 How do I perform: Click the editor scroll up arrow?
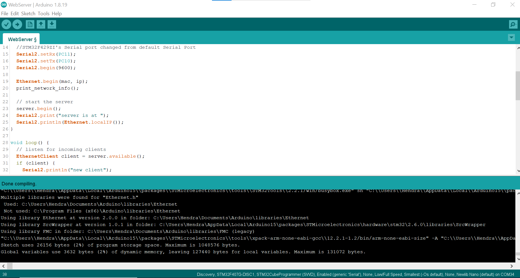(x=518, y=48)
